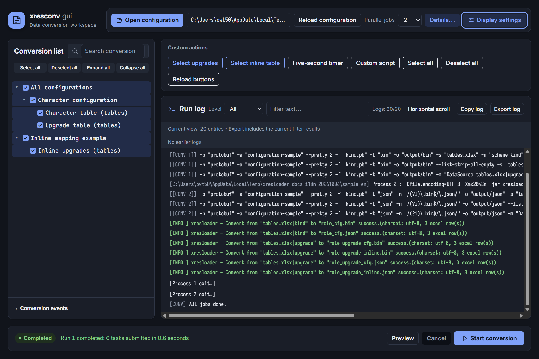This screenshot has width=539, height=359.
Task: Click the right arrow of the log horizontal scrollbar
Action: pyautogui.click(x=521, y=316)
